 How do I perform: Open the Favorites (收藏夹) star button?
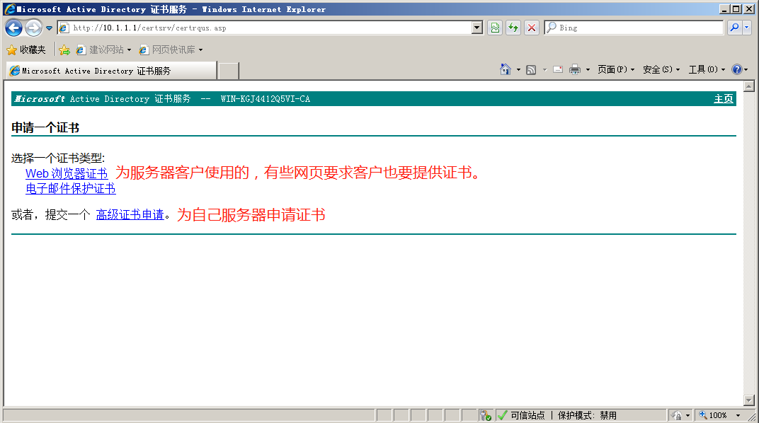tap(26, 50)
